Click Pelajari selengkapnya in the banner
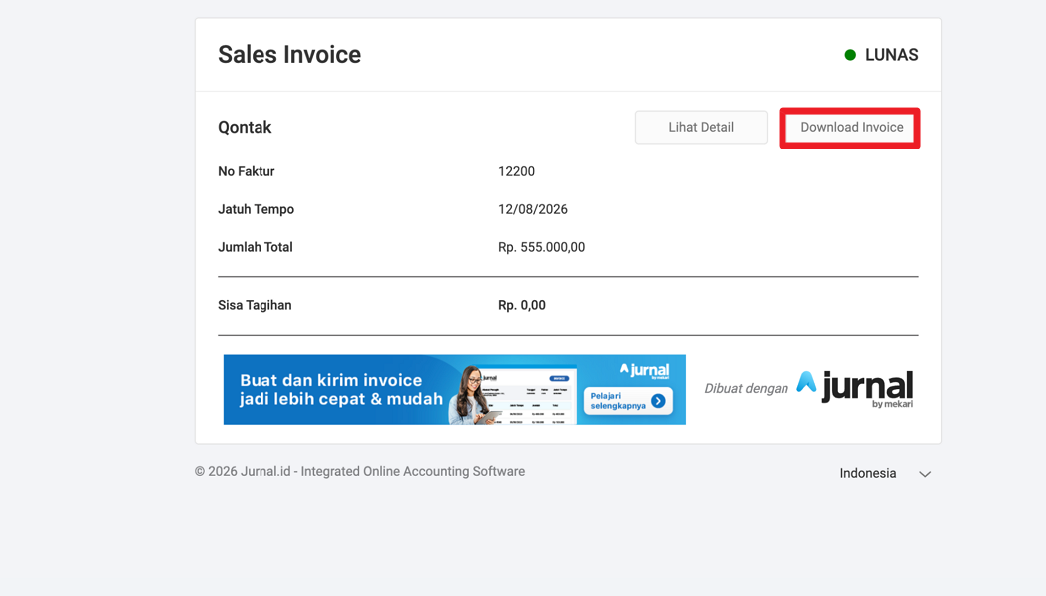 628,401
